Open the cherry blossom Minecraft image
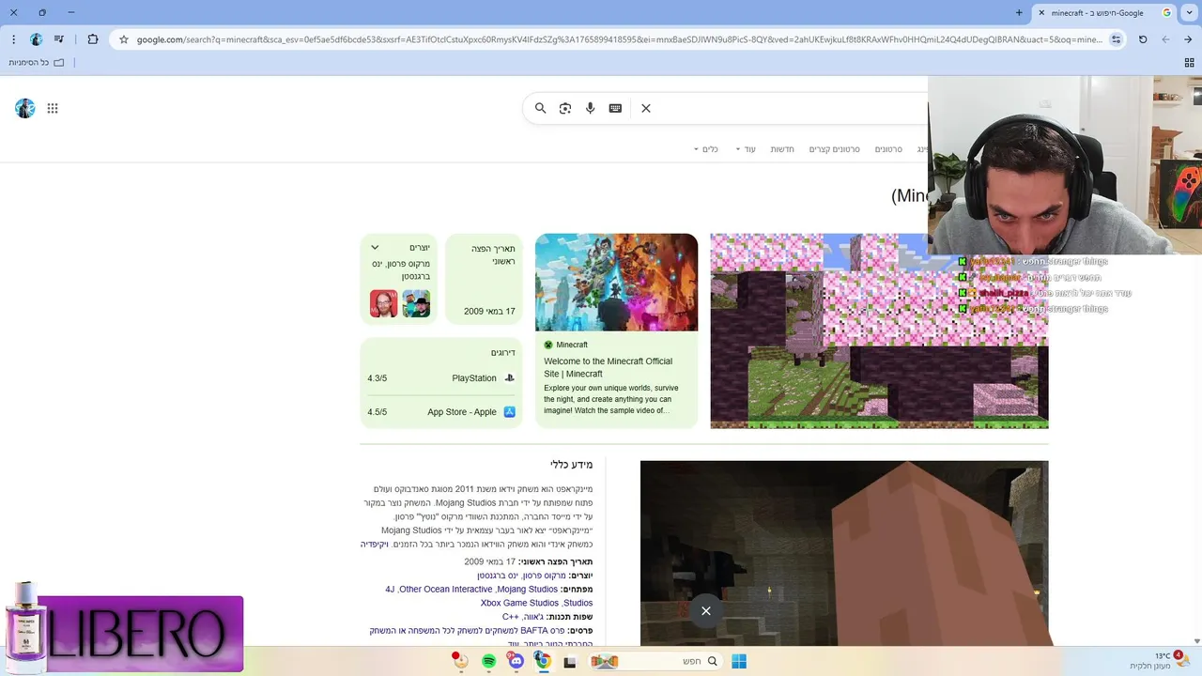 (879, 331)
